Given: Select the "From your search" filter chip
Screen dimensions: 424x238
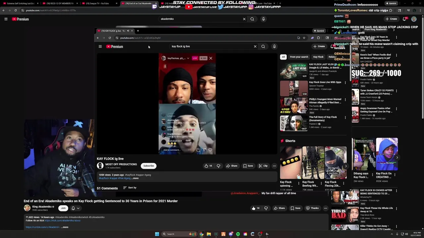Looking at the screenshot, I should [x=299, y=57].
